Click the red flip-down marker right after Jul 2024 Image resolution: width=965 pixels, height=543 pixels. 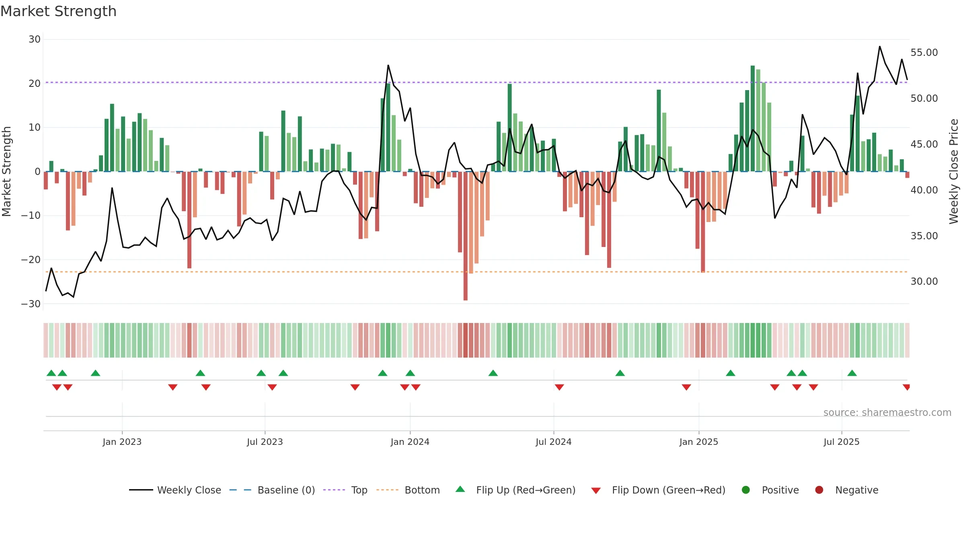coord(559,387)
